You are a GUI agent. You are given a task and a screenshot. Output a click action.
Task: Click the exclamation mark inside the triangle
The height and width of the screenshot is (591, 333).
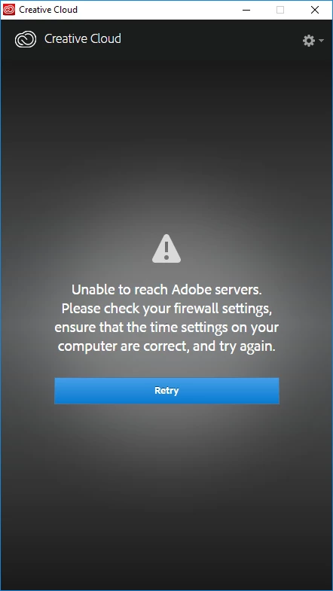(166, 250)
